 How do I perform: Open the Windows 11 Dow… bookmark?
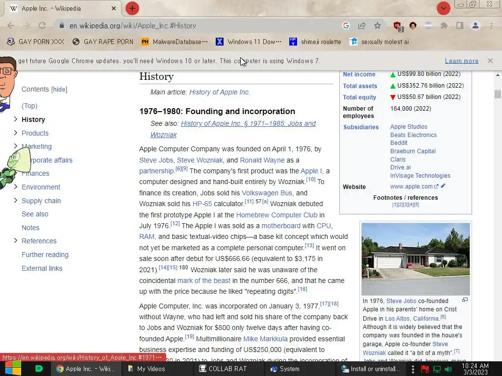point(249,42)
